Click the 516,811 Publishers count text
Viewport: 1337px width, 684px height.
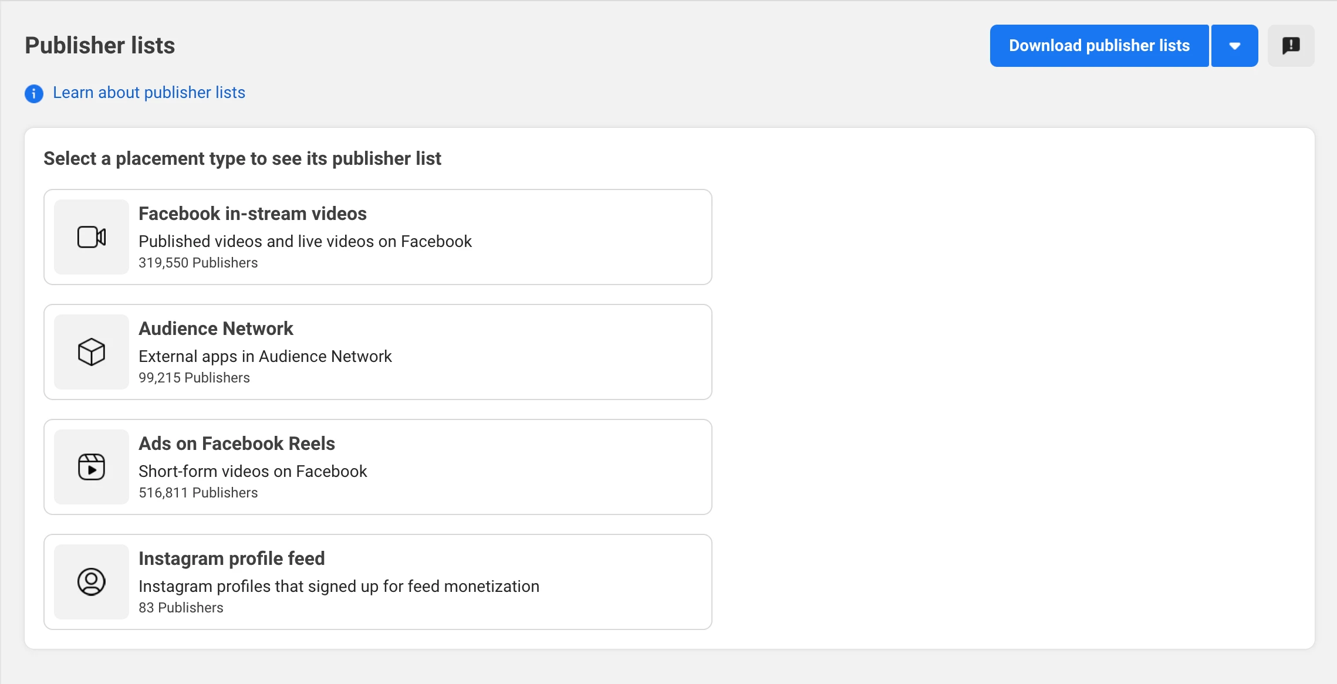[x=198, y=493]
